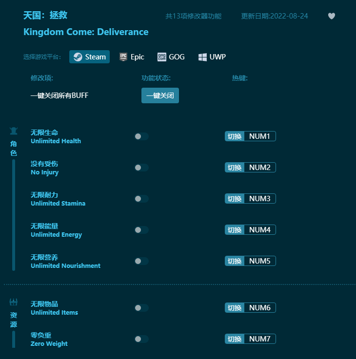Image resolution: width=356 pixels, height=359 pixels.
Task: Click the 选择游戏平台 label
Action: tap(42, 57)
